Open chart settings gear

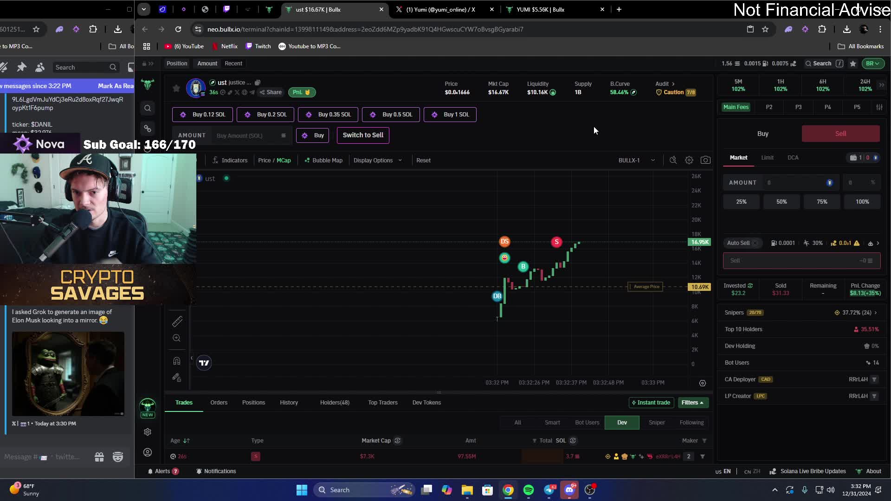click(x=689, y=160)
